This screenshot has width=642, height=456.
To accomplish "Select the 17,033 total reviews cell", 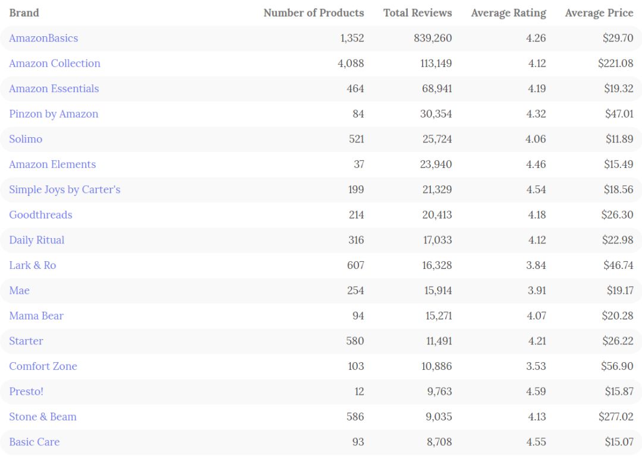I will pyautogui.click(x=438, y=240).
